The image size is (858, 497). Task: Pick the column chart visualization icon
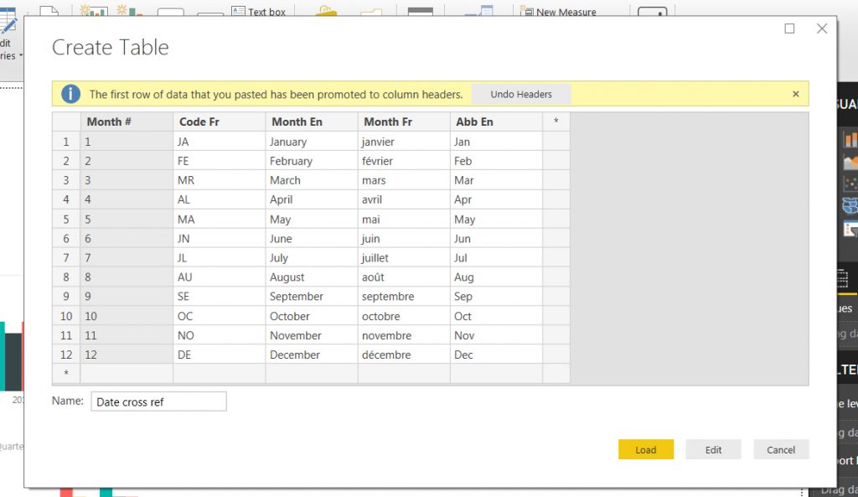(x=850, y=139)
